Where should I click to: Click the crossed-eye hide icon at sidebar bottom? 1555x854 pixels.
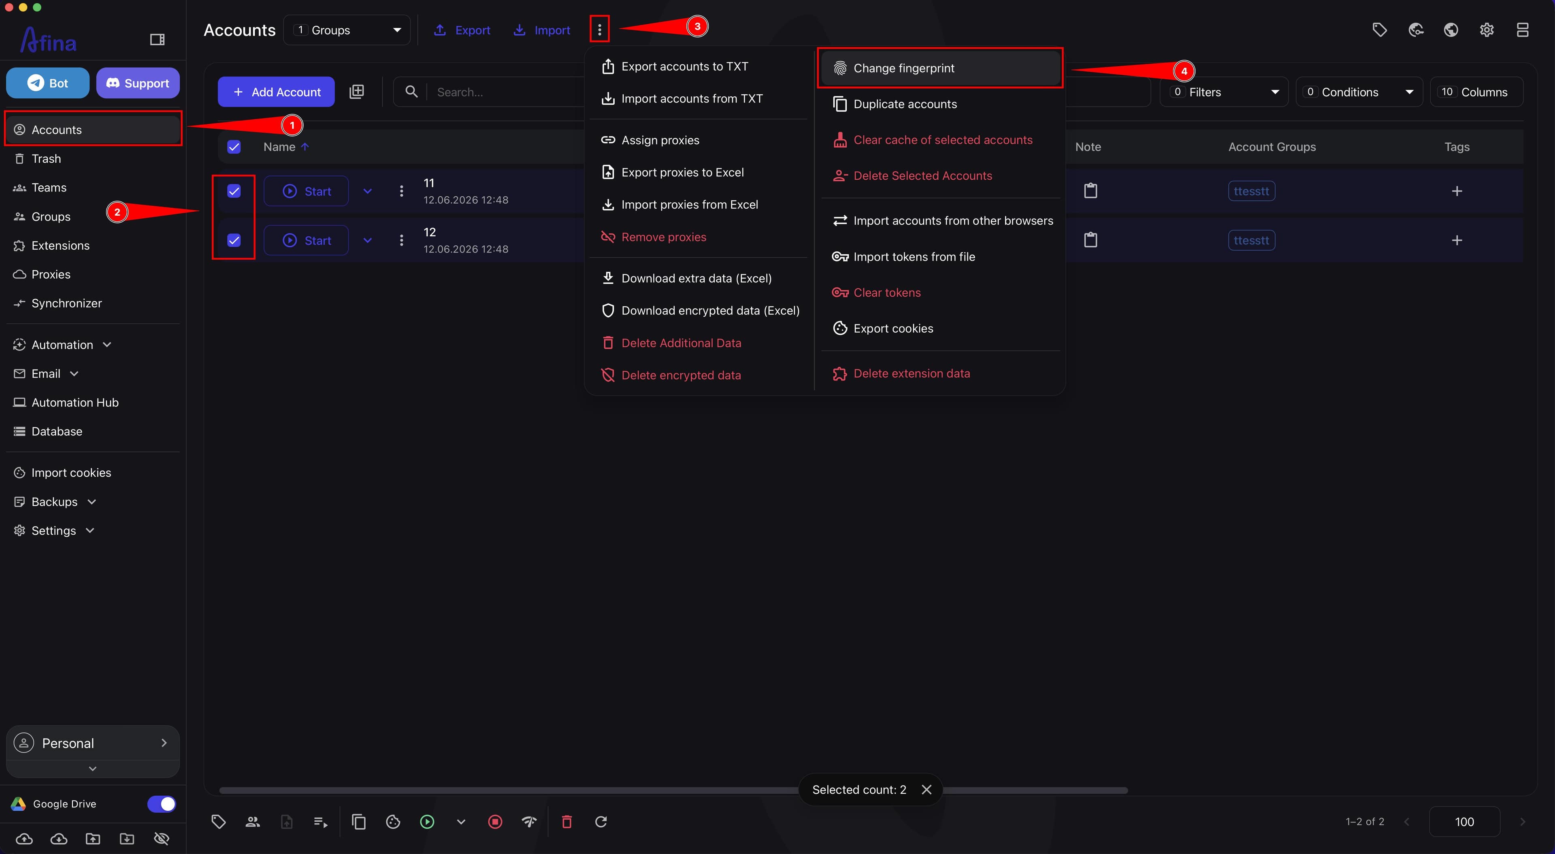coord(161,838)
